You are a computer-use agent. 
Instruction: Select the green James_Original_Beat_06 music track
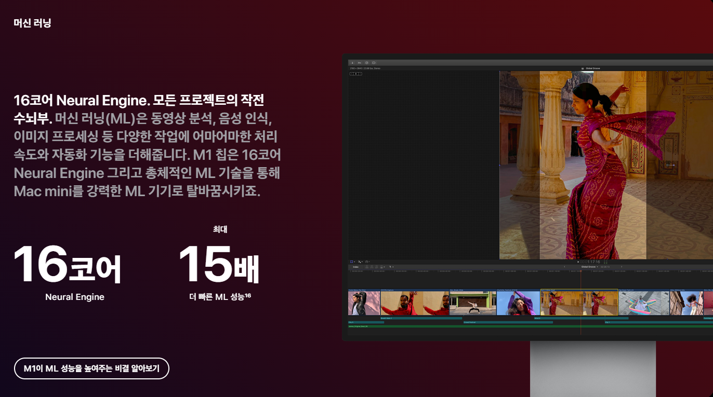530,326
